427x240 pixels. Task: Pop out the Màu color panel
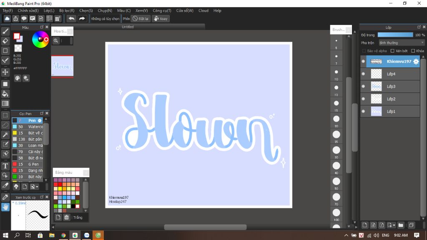[x=42, y=27]
